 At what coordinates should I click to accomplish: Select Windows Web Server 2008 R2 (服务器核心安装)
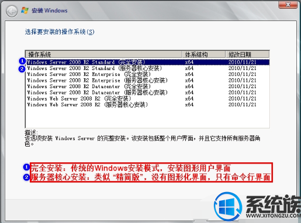pos(148,104)
